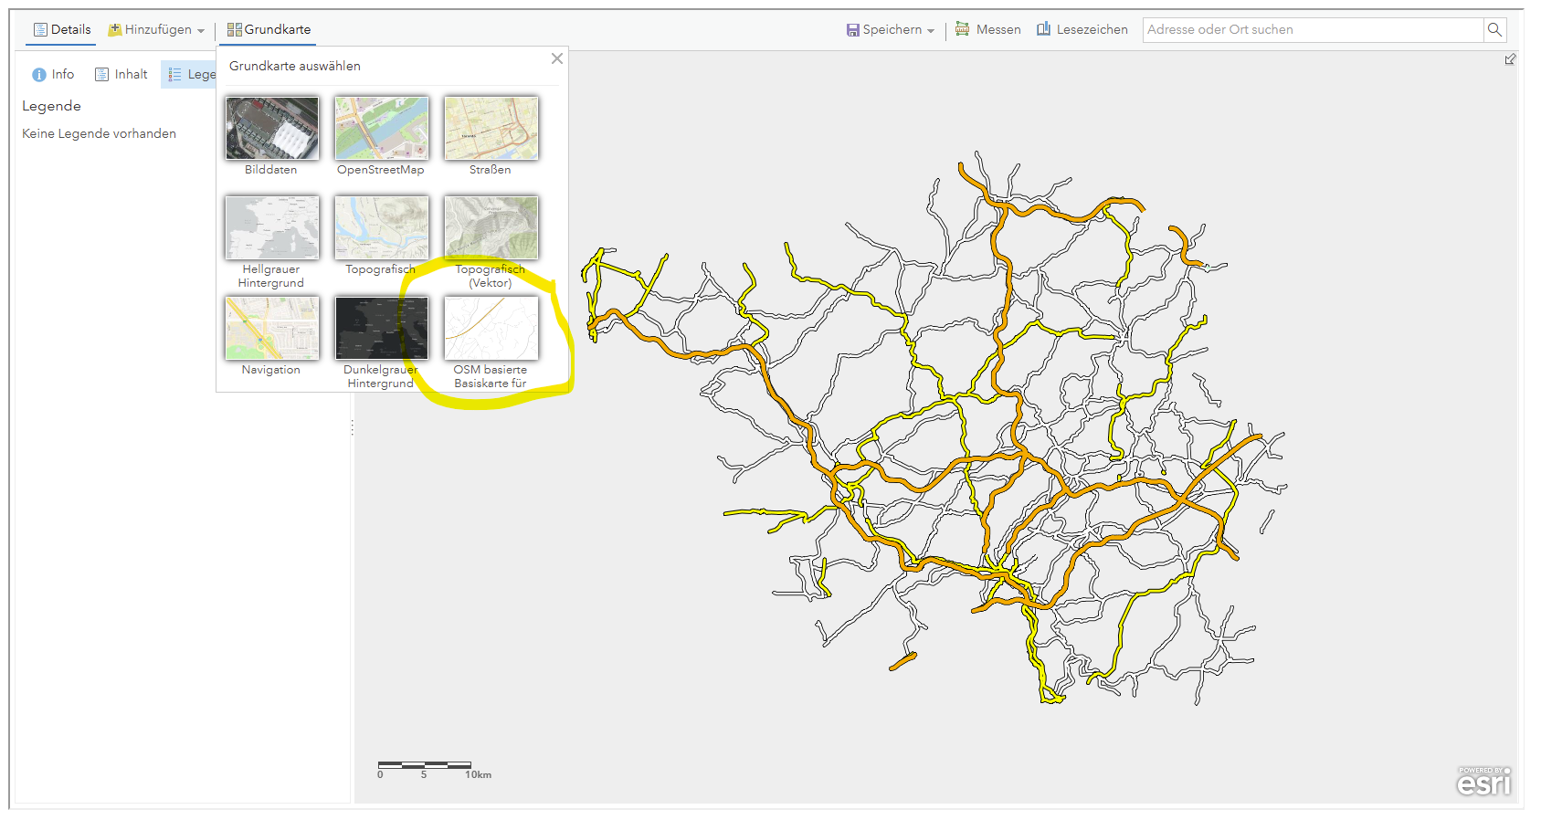This screenshot has width=1541, height=820.
Task: Click the Grundkarte grid icon
Action: [234, 29]
